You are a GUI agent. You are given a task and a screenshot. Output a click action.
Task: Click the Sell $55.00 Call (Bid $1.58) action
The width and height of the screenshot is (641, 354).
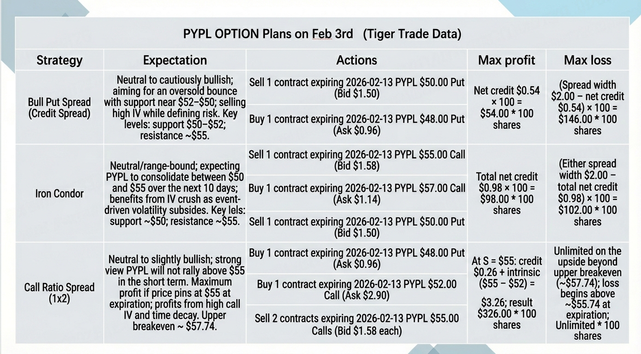pyautogui.click(x=356, y=160)
